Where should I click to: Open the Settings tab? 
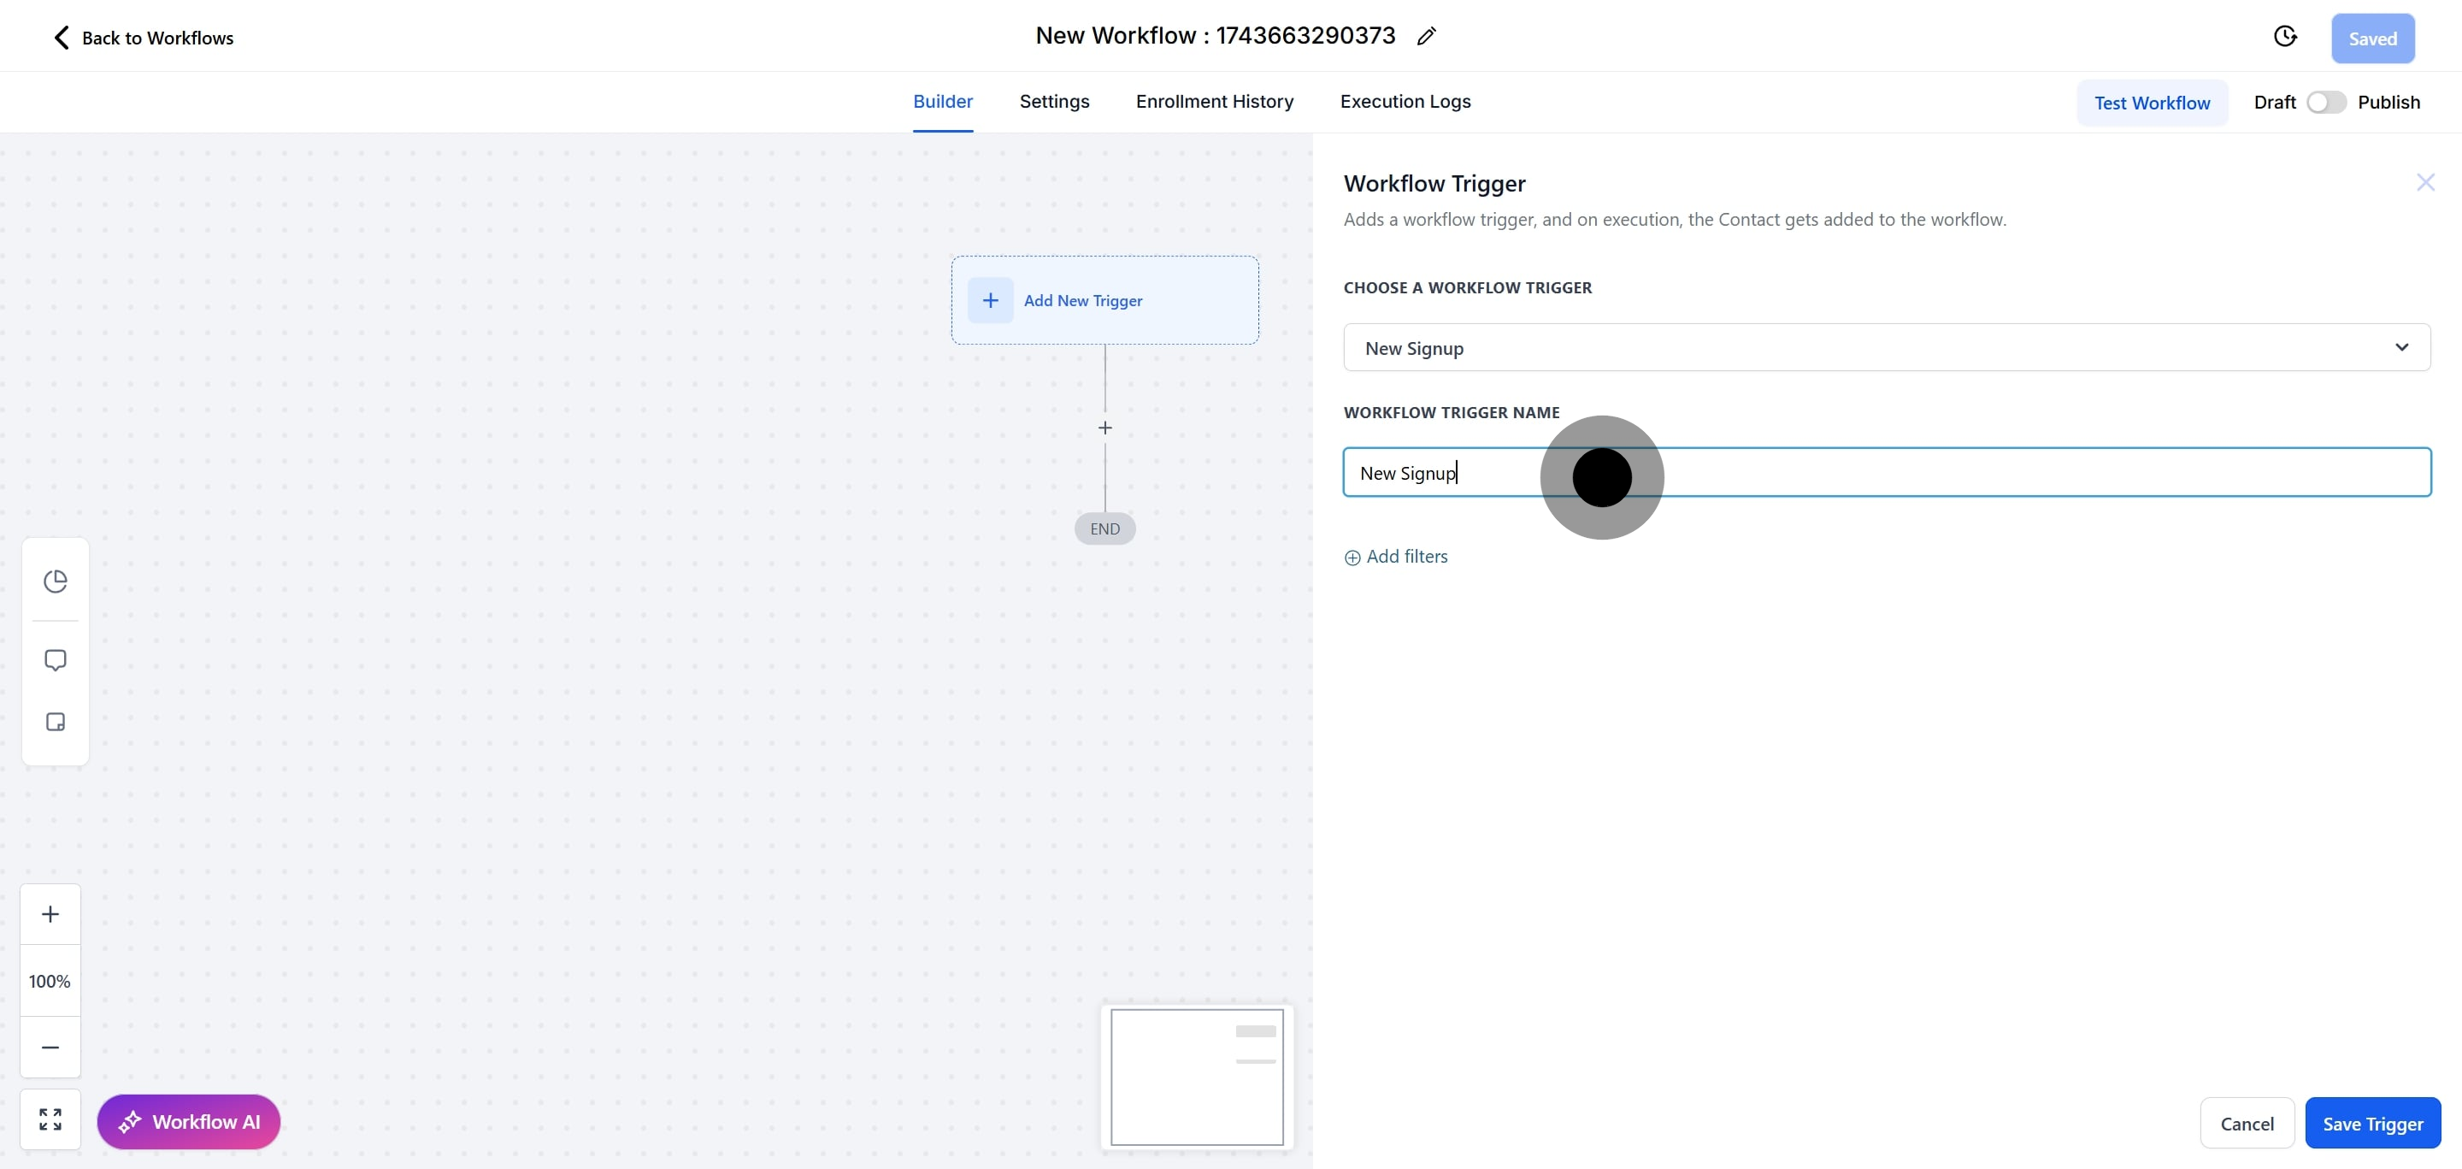coord(1053,101)
